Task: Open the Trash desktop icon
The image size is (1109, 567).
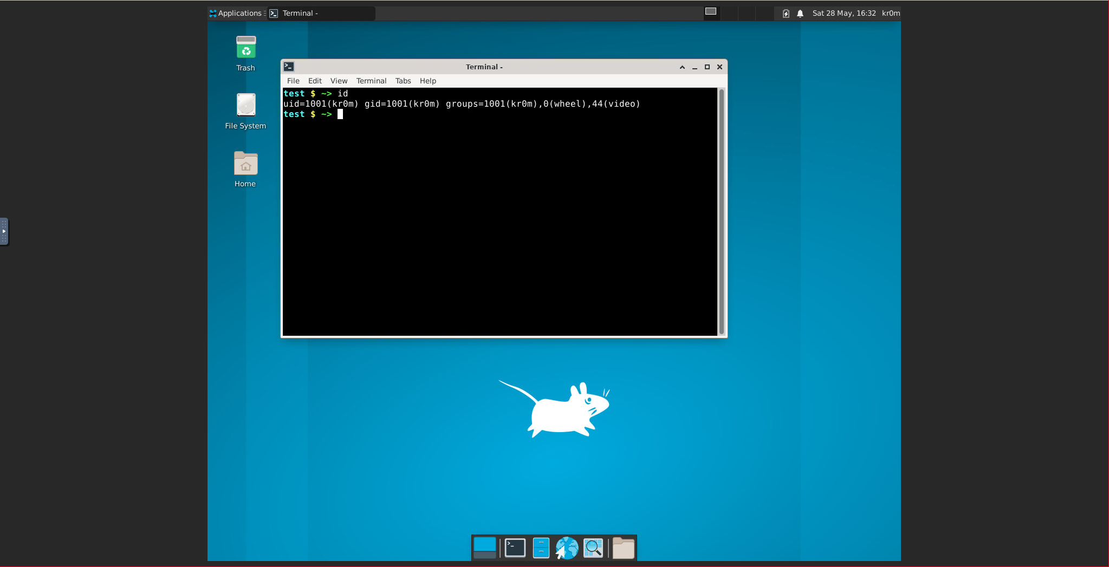Action: [x=245, y=48]
